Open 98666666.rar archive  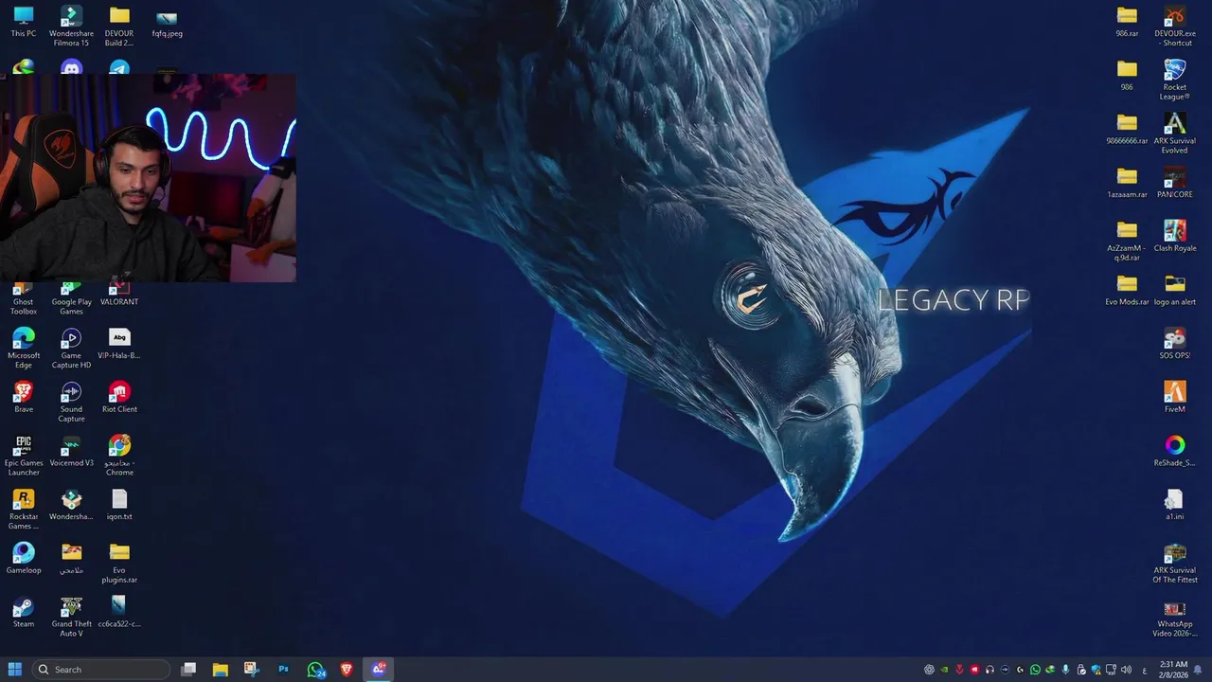(1127, 129)
